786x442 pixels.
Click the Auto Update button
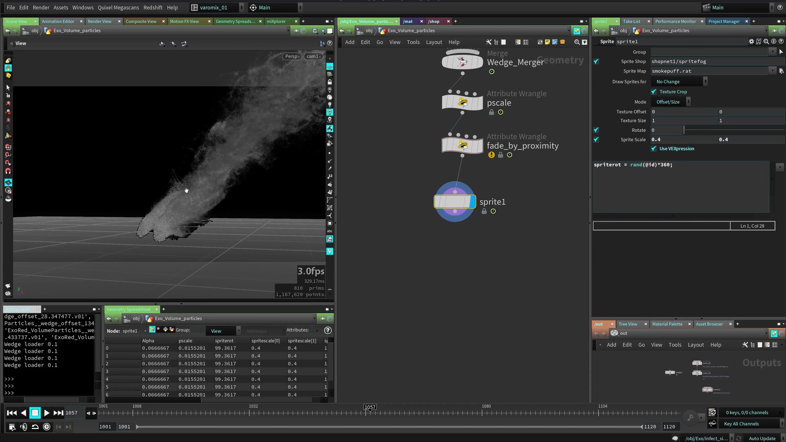(x=762, y=438)
